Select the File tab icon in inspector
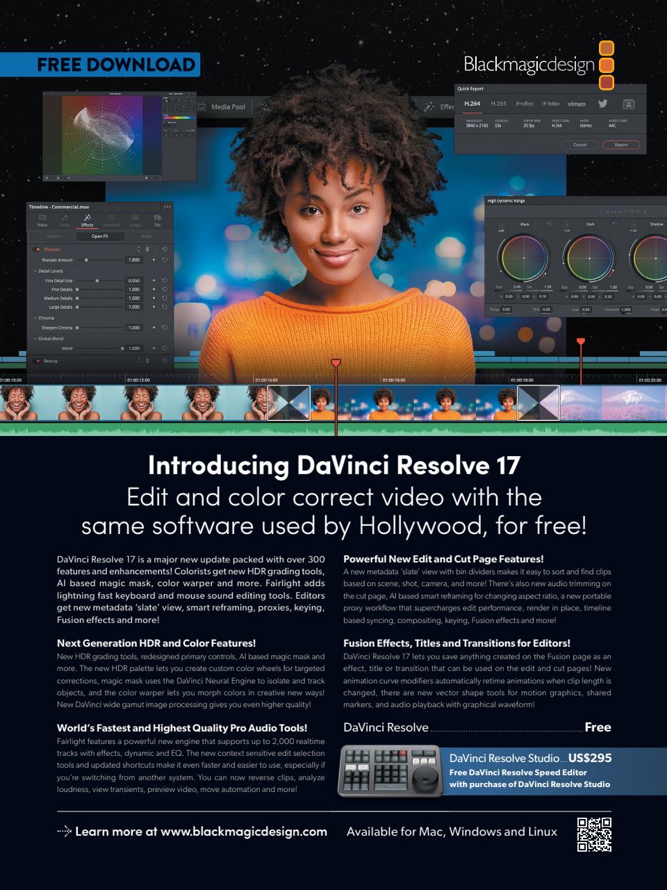The image size is (667, 890). point(158,219)
